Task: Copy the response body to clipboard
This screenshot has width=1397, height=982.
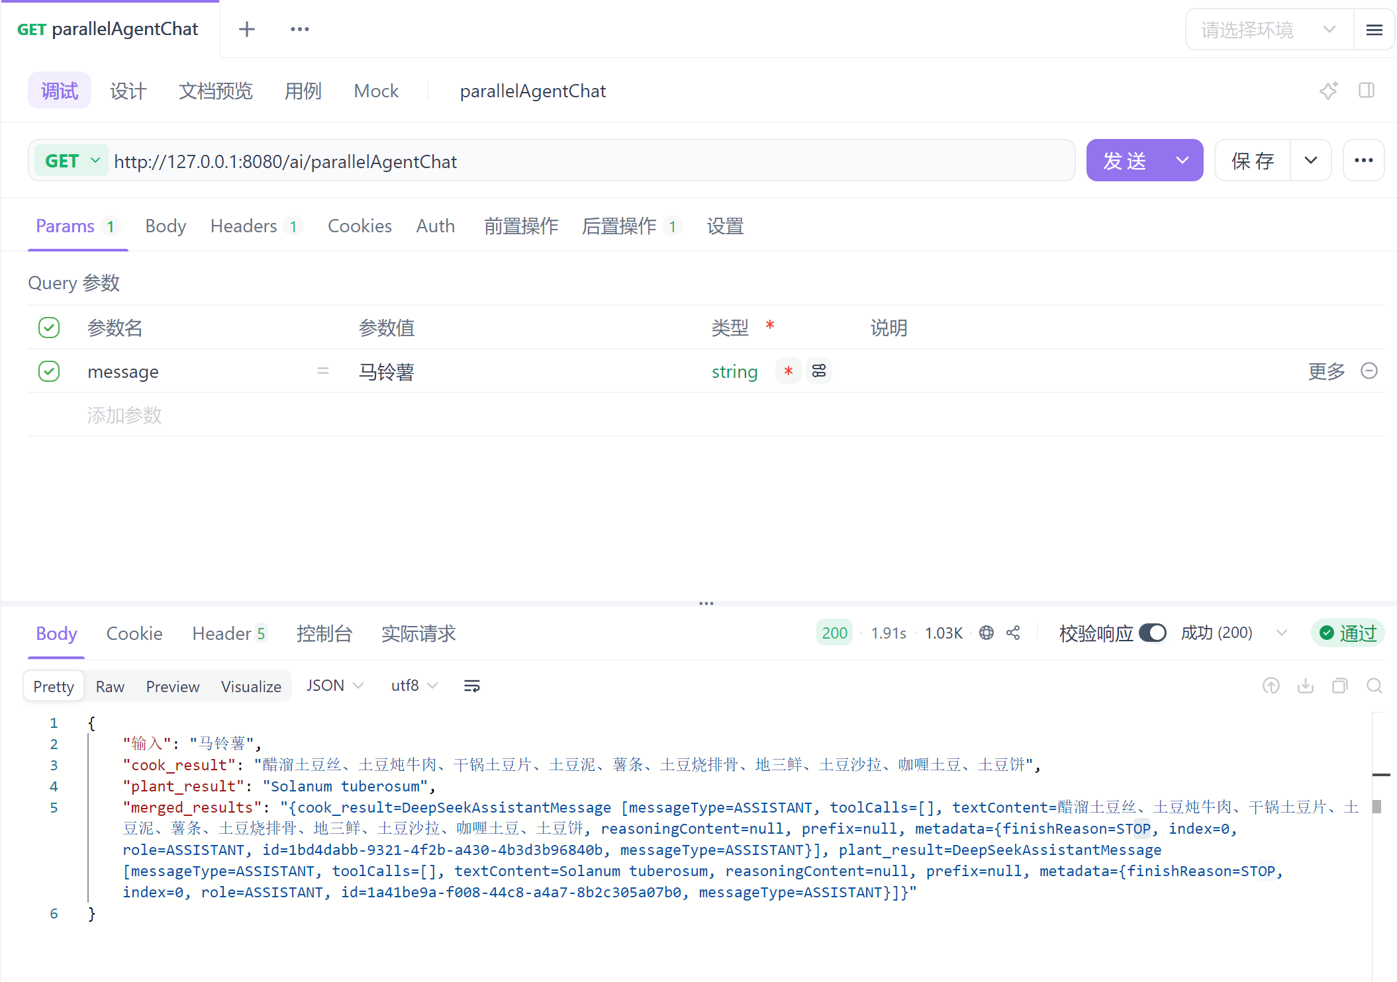Action: point(1340,686)
